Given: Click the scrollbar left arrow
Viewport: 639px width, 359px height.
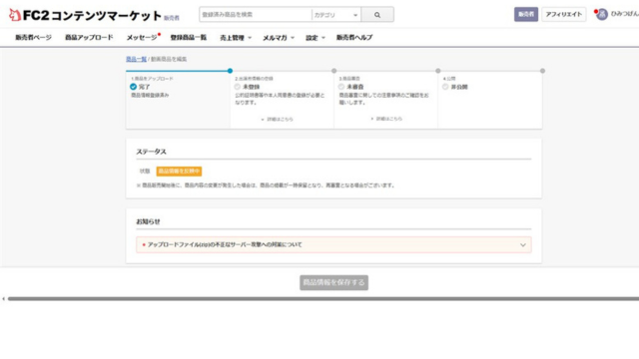Looking at the screenshot, I should point(3,299).
